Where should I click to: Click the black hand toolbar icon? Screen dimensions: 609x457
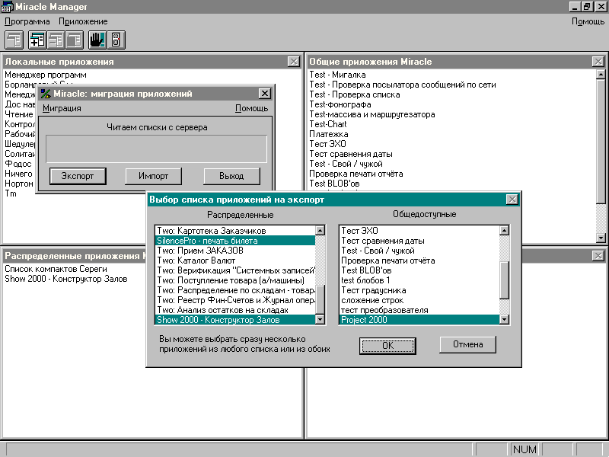[97, 40]
